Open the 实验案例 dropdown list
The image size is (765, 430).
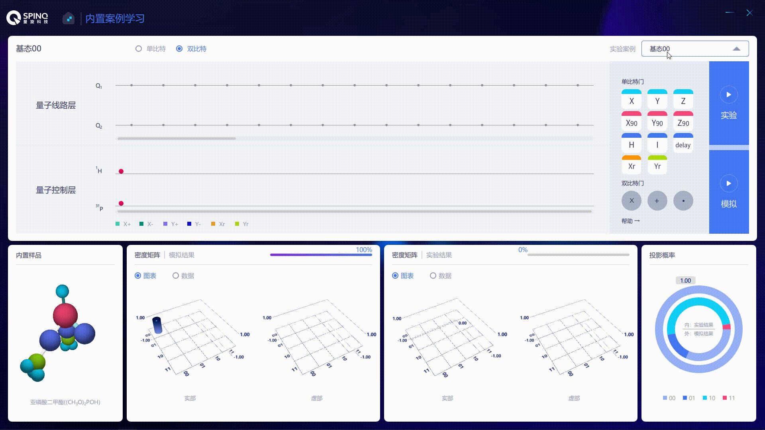coord(694,49)
